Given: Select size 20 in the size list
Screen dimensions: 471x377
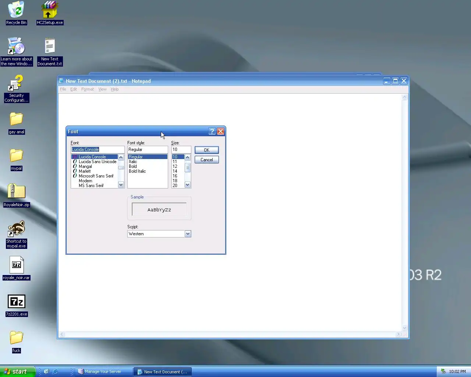Looking at the screenshot, I should point(178,186).
